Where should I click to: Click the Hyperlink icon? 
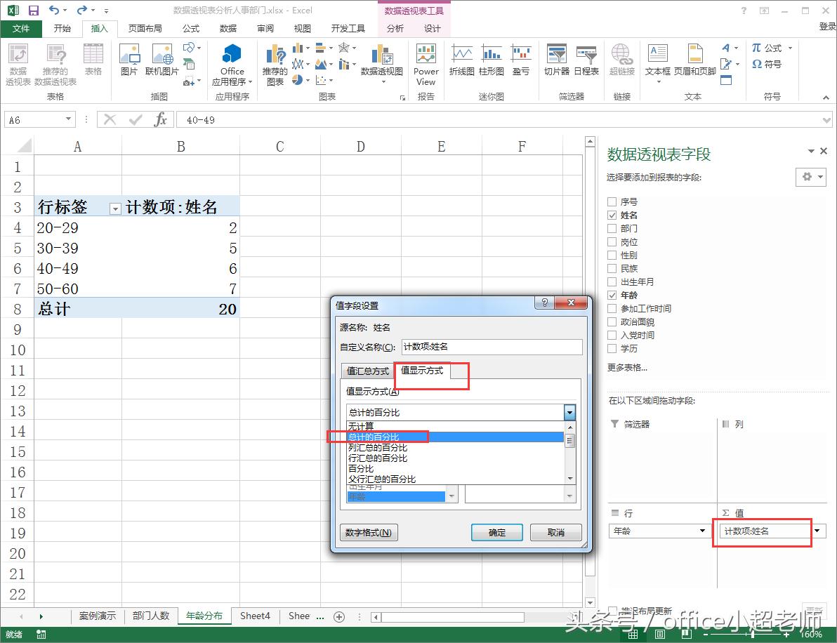tap(621, 60)
